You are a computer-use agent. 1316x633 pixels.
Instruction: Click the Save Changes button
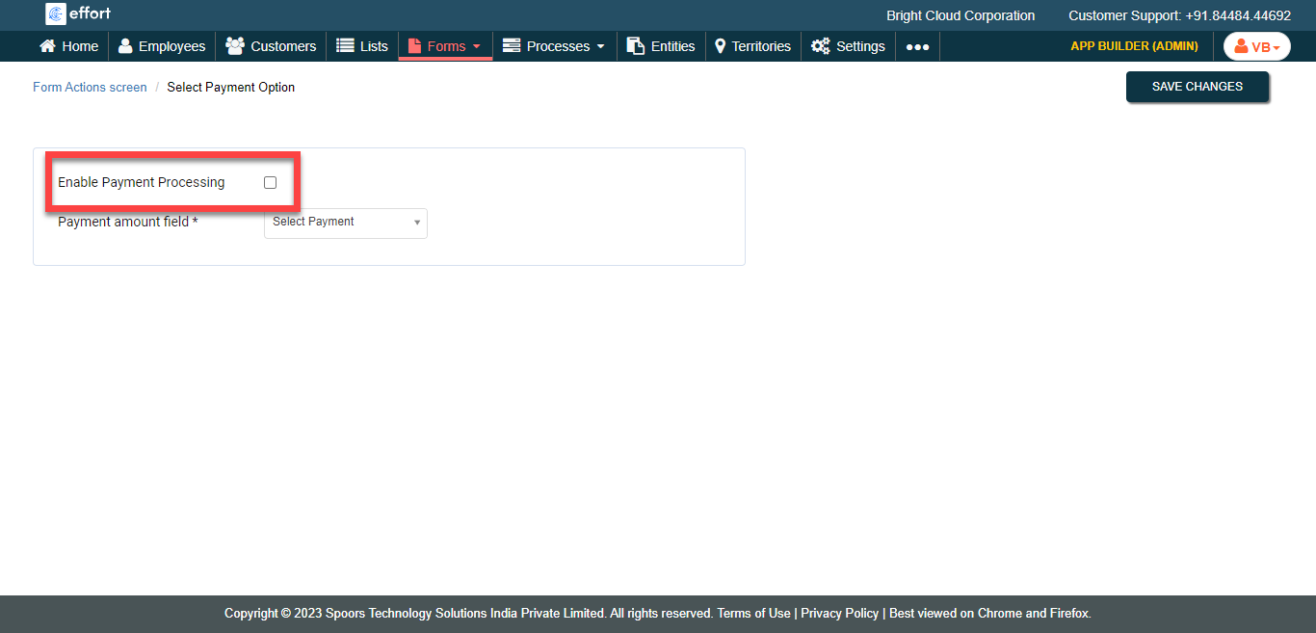tap(1197, 87)
